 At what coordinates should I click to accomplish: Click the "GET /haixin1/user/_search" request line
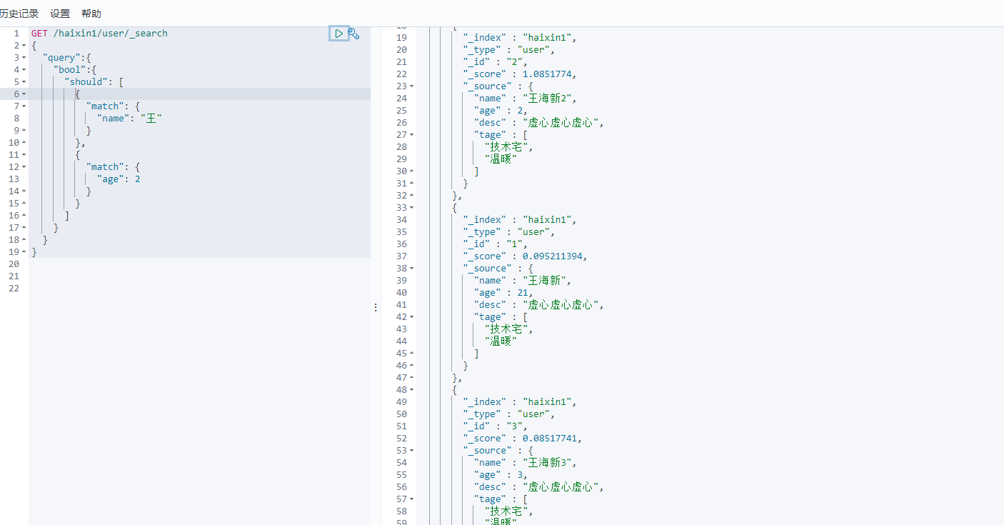click(x=99, y=34)
